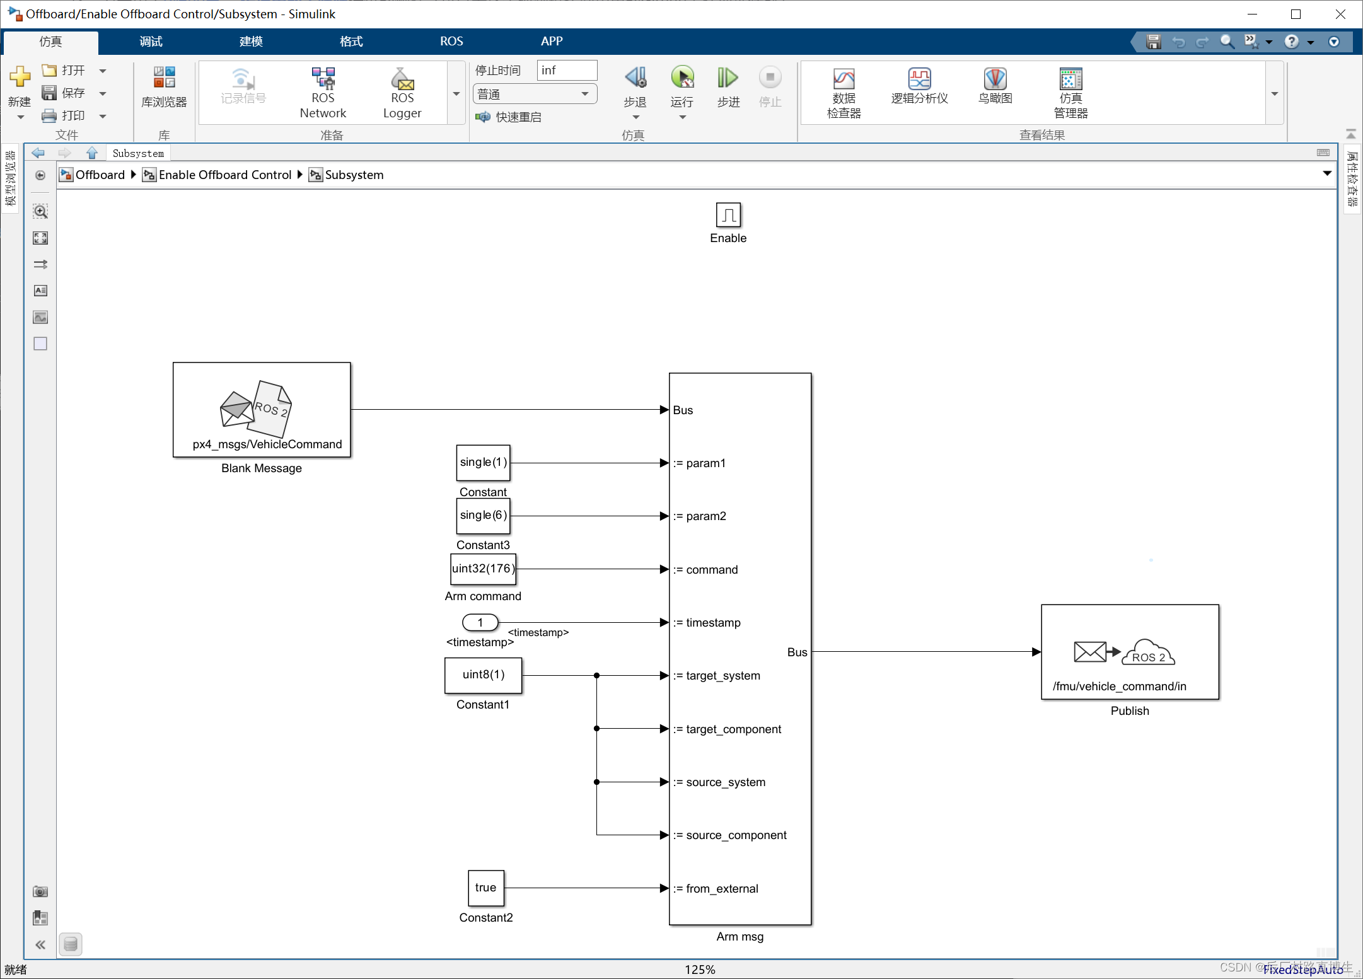The width and height of the screenshot is (1363, 979).
Task: Select the Subsystem tab in the editor
Action: pyautogui.click(x=138, y=153)
